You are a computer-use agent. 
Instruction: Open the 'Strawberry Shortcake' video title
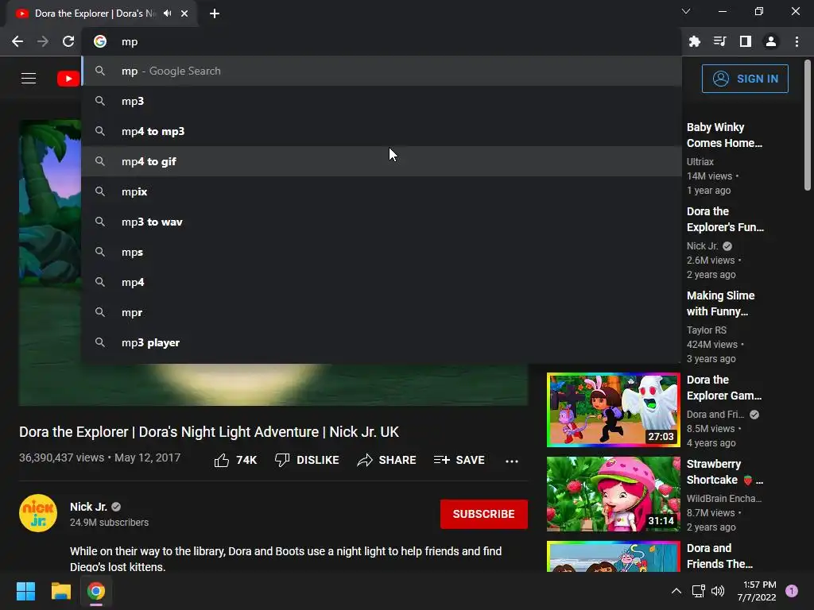(725, 472)
